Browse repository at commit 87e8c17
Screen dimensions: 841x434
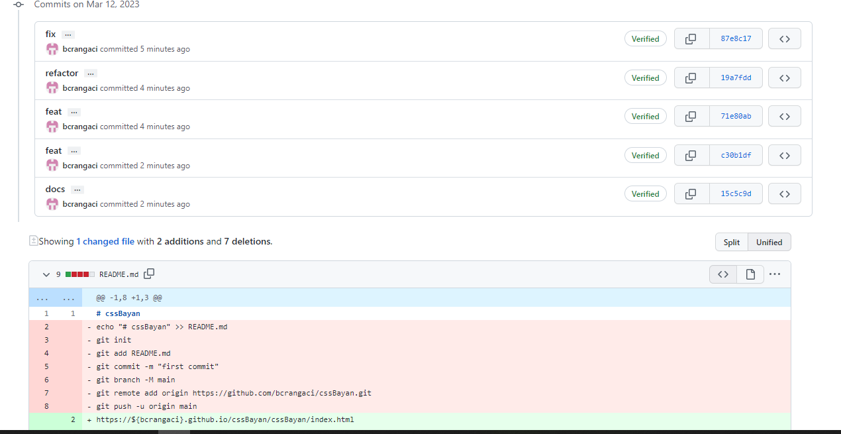click(x=785, y=38)
